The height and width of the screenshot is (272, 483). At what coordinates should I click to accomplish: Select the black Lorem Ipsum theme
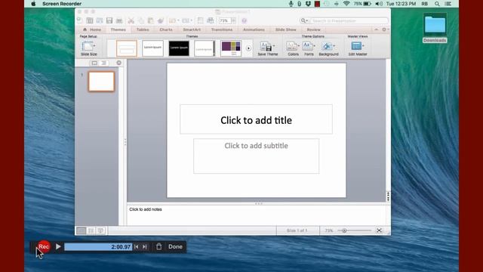(179, 48)
